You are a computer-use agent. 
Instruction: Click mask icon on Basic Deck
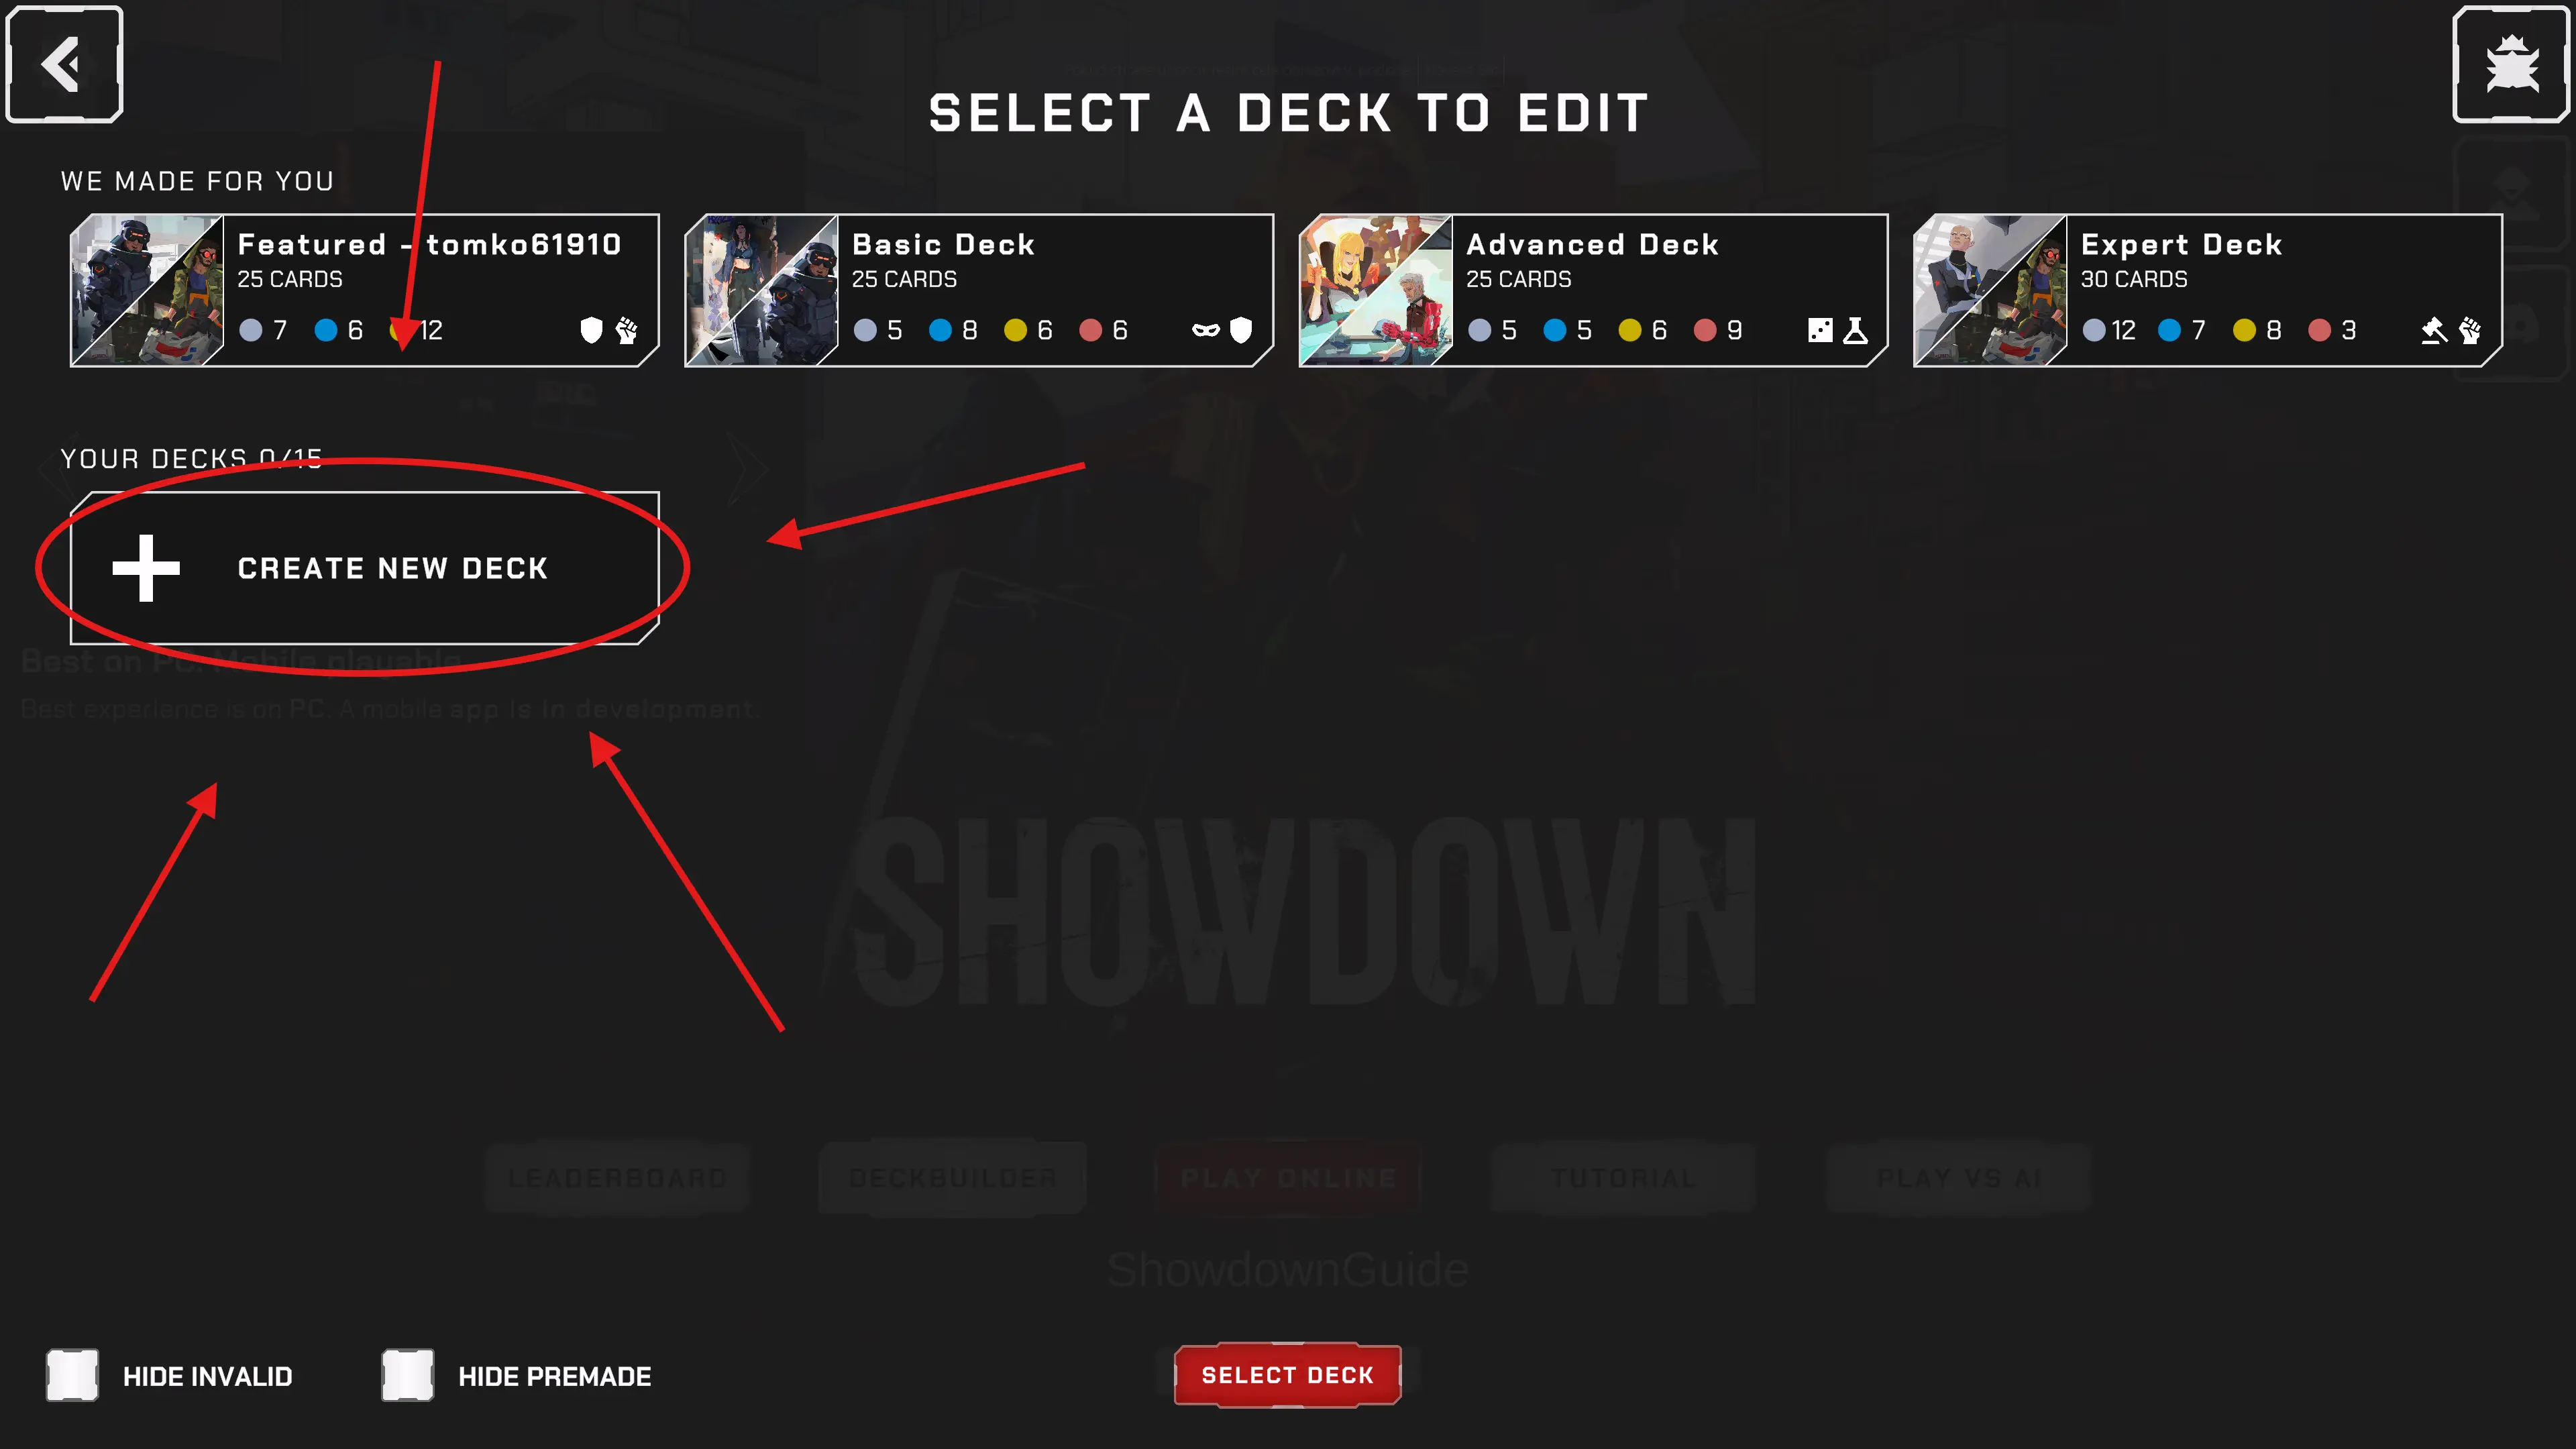[x=1206, y=330]
